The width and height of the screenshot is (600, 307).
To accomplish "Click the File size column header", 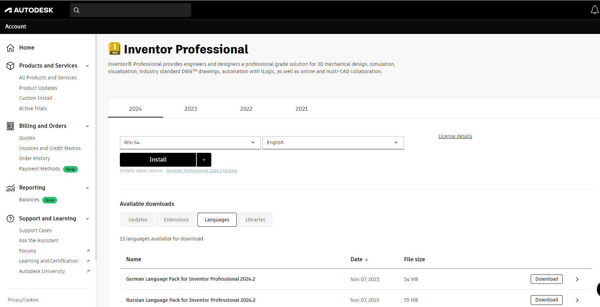I will (414, 260).
